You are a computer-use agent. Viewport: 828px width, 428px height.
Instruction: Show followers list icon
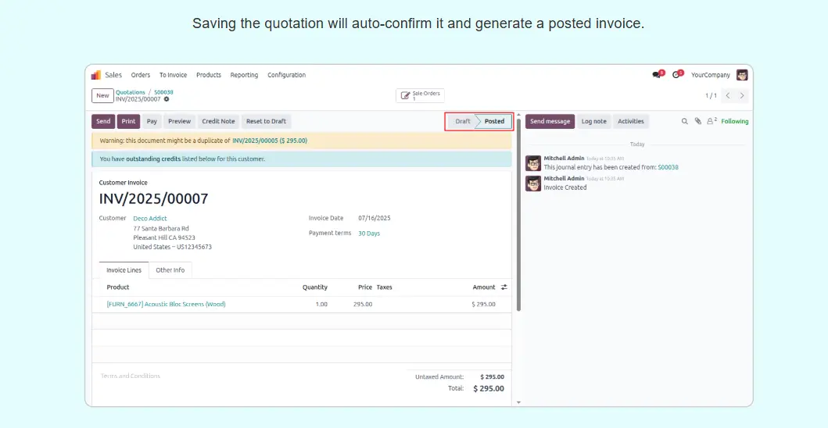click(711, 121)
